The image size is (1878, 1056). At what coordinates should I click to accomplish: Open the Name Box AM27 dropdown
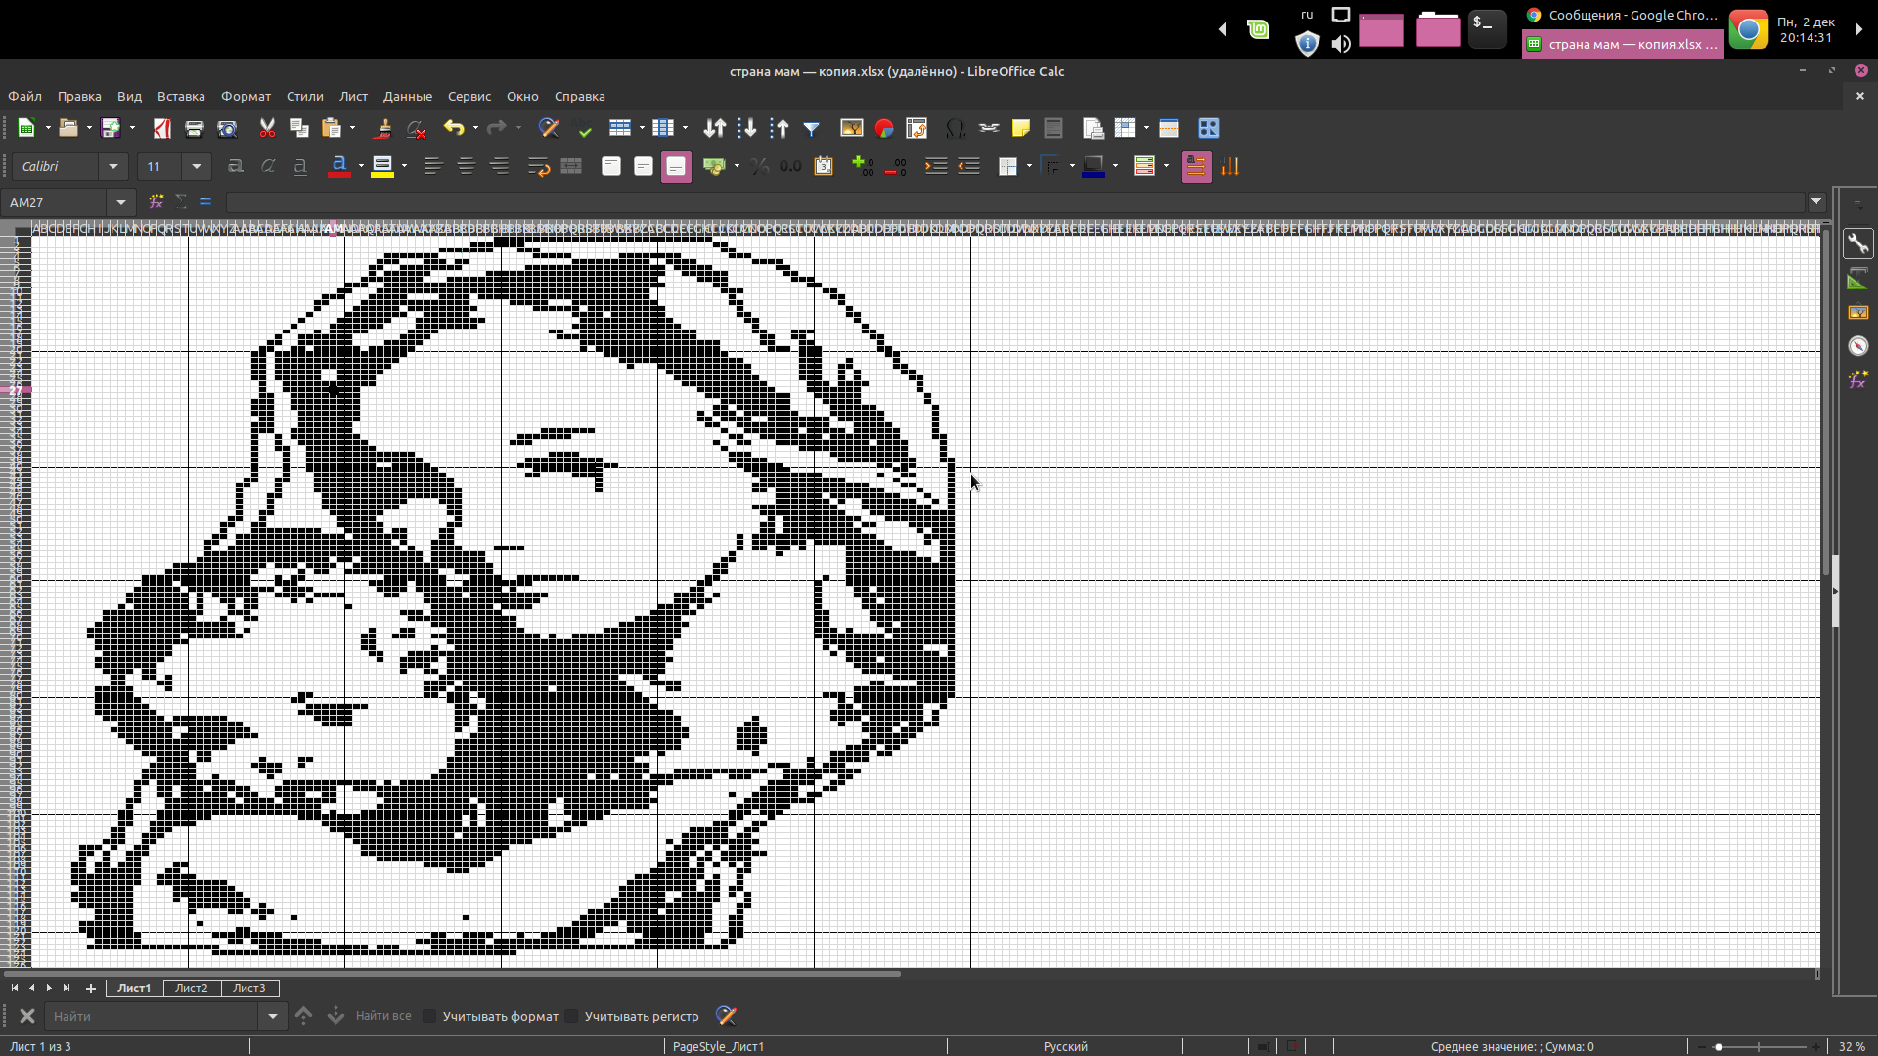pos(121,202)
